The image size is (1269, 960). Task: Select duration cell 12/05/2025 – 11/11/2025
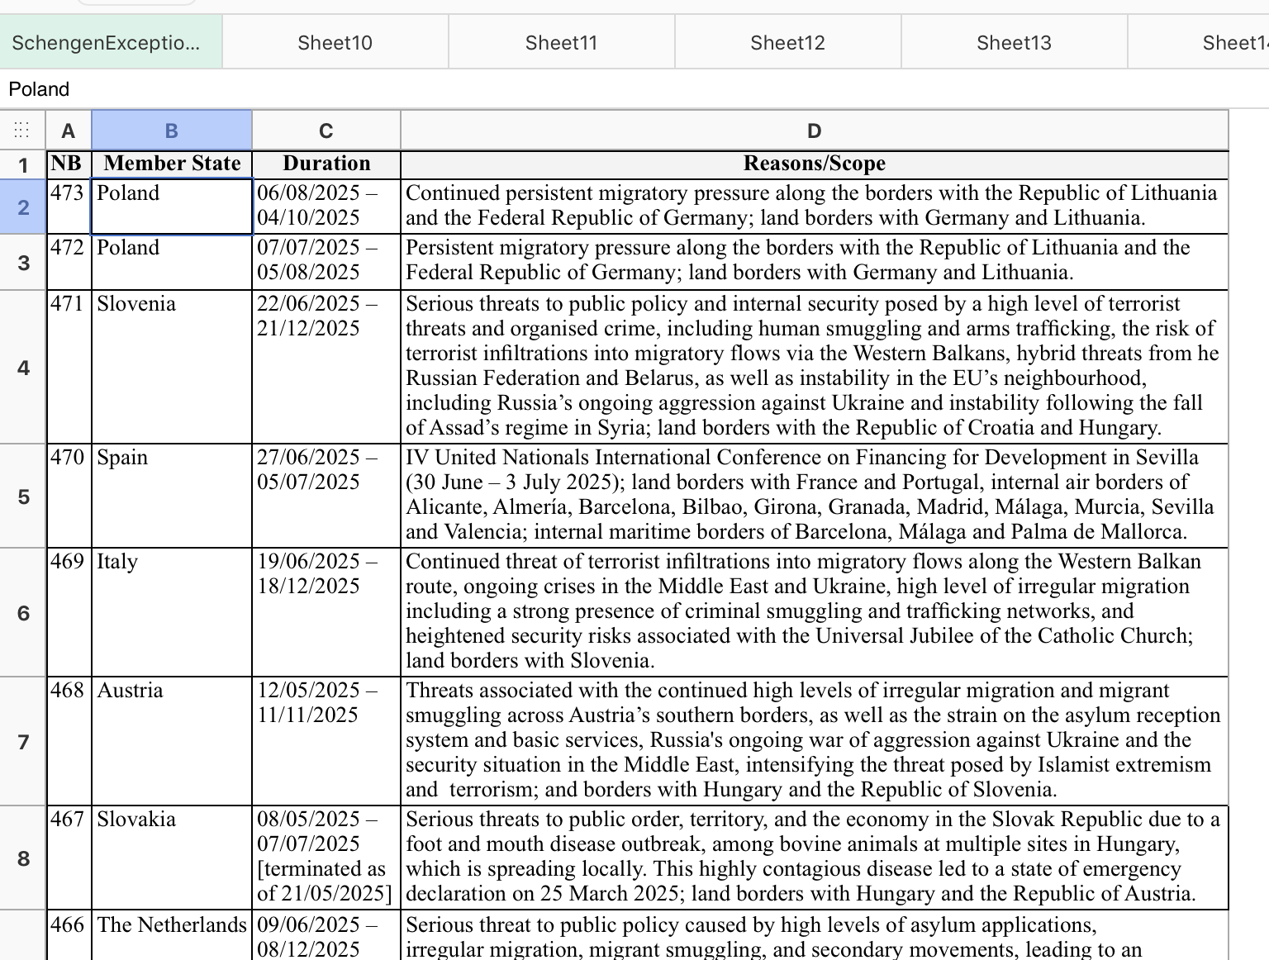point(326,741)
